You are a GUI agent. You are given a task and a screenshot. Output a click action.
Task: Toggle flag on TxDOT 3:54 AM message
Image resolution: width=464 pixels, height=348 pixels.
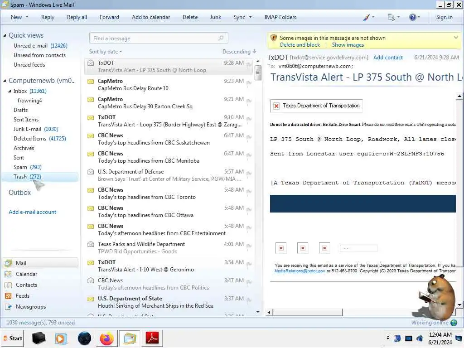pos(249,264)
